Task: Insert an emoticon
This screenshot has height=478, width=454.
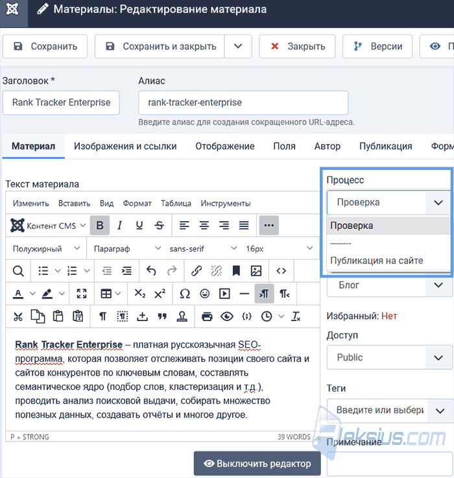Action: [204, 294]
